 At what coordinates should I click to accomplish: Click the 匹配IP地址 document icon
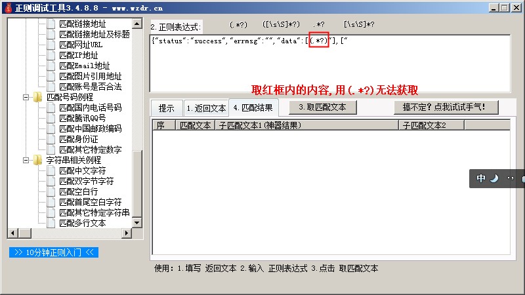click(51, 55)
